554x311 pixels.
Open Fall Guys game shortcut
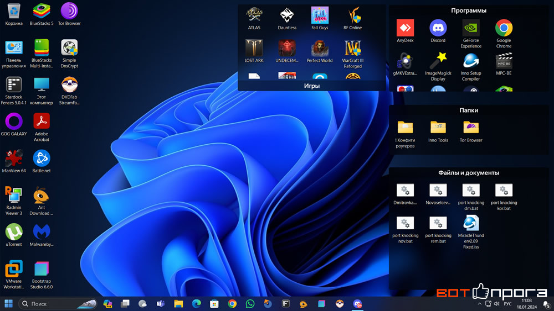(x=320, y=19)
